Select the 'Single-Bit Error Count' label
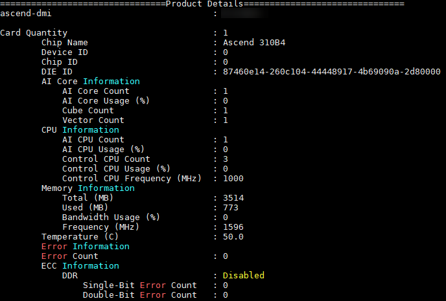 click(x=139, y=285)
